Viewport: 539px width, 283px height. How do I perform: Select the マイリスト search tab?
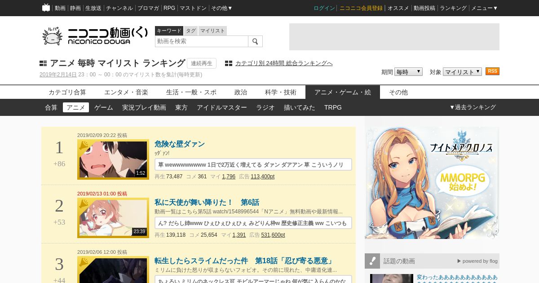pos(212,31)
